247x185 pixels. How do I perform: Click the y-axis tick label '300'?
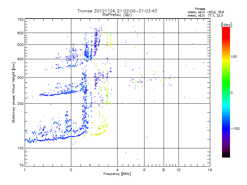(x=20, y=77)
